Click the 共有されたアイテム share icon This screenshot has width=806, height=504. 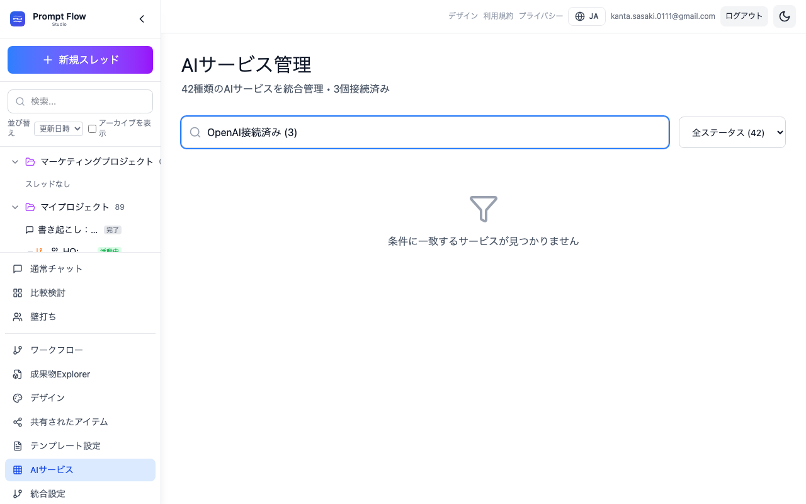click(18, 422)
